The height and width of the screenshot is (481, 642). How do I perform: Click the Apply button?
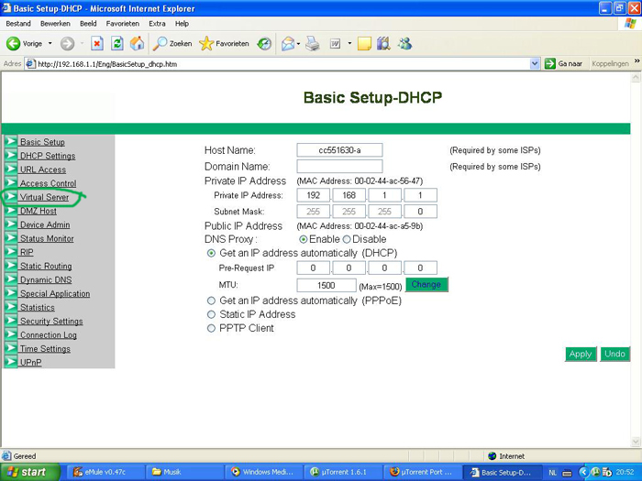[x=581, y=354]
